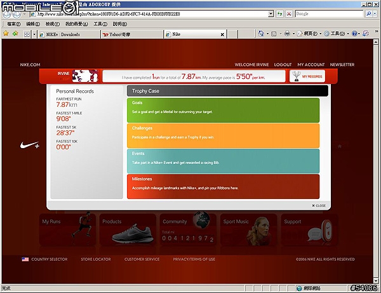Switch to the NIKE+ : Downloads tab
This screenshot has height=293, width=381.
click(69, 34)
